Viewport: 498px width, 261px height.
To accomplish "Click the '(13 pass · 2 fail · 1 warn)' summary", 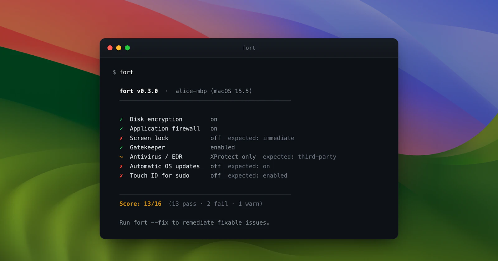I will (215, 204).
